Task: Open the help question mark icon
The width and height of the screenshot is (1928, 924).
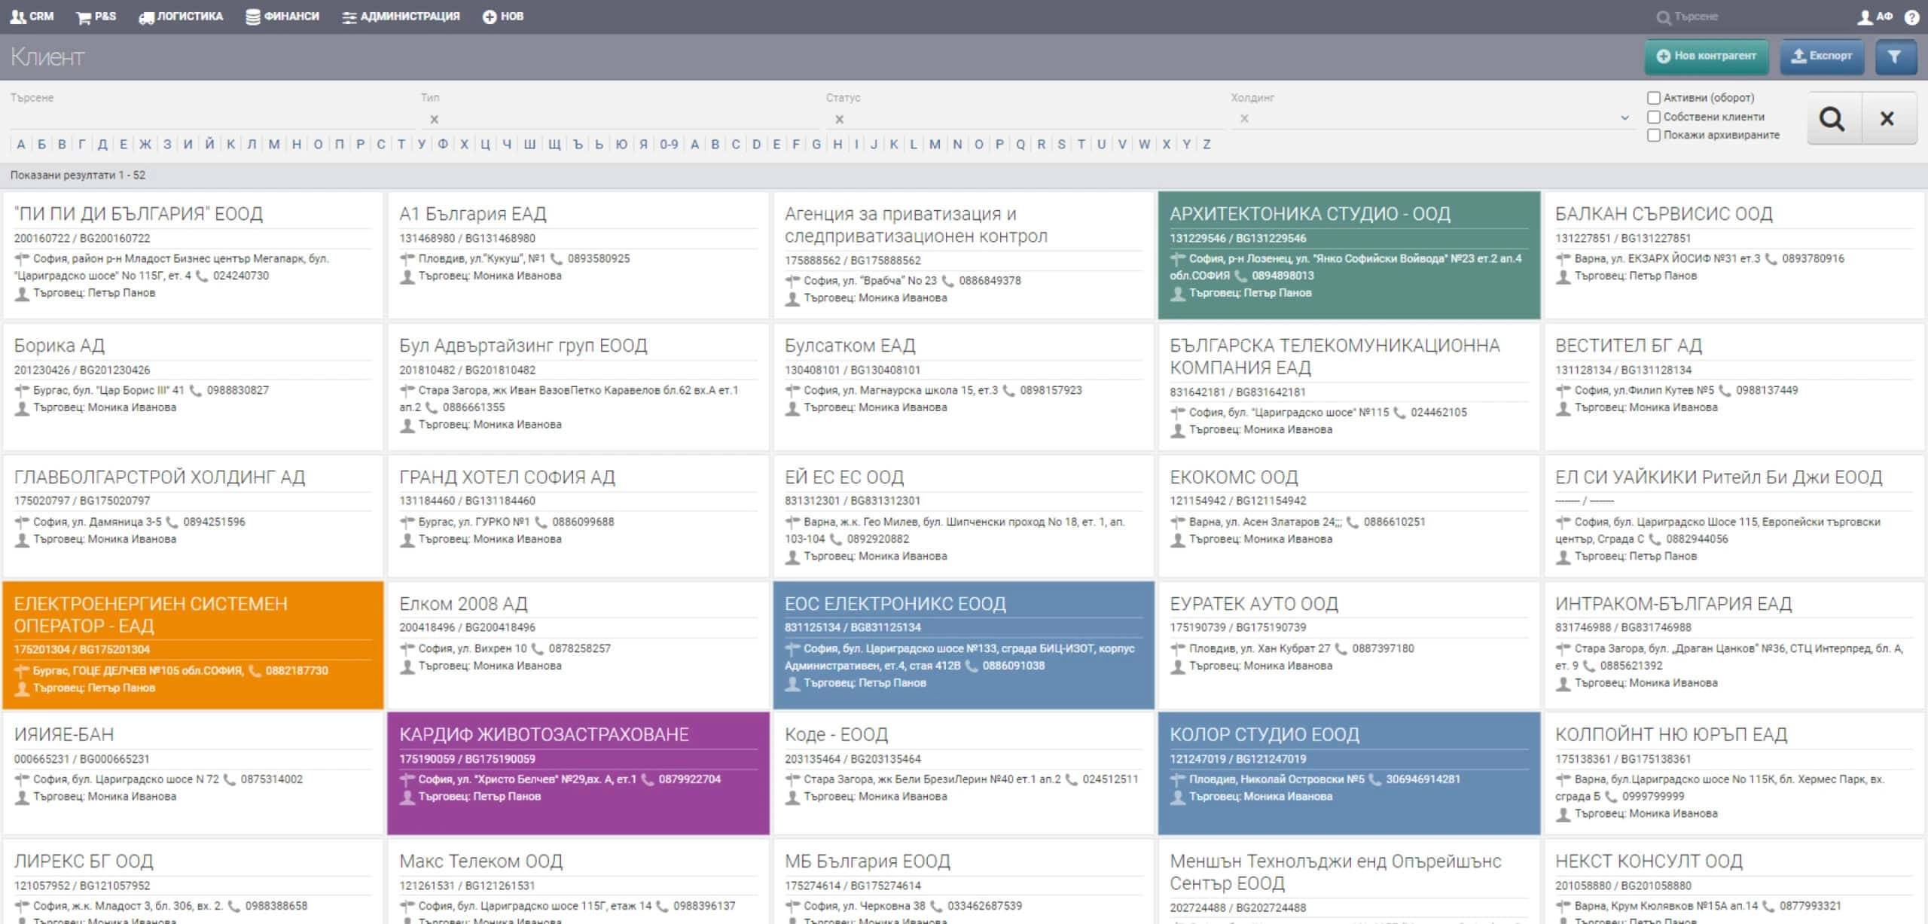Action: 1911,17
